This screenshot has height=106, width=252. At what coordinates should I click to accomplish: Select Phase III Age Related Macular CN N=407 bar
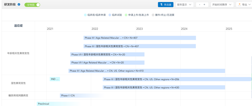click(140, 38)
